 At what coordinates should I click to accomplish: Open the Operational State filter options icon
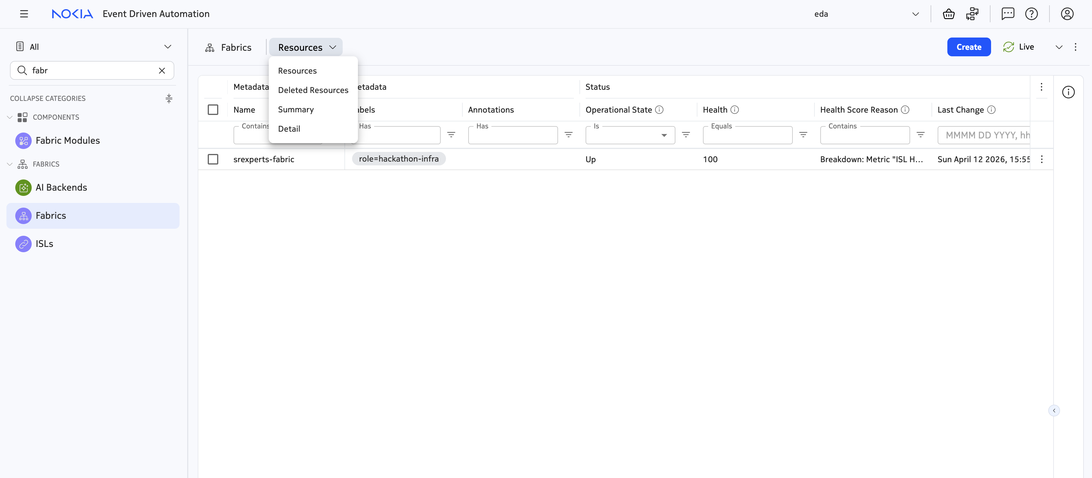[686, 135]
